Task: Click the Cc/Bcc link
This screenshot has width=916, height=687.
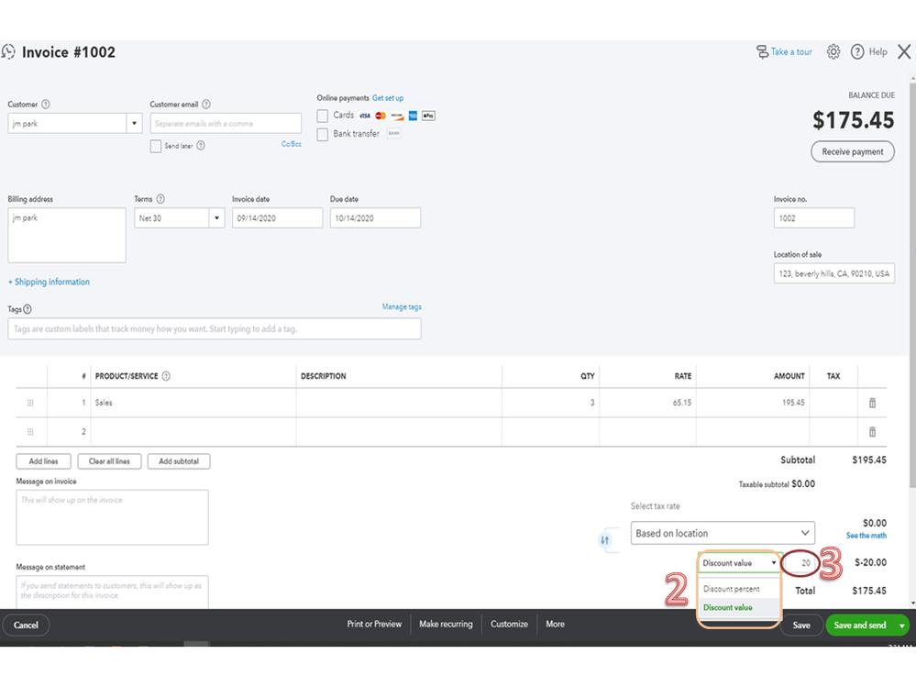Action: click(x=292, y=144)
